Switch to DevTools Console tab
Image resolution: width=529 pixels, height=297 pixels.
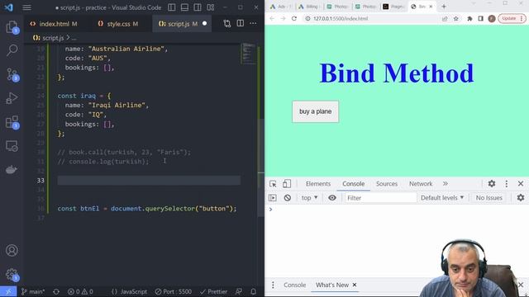354,184
